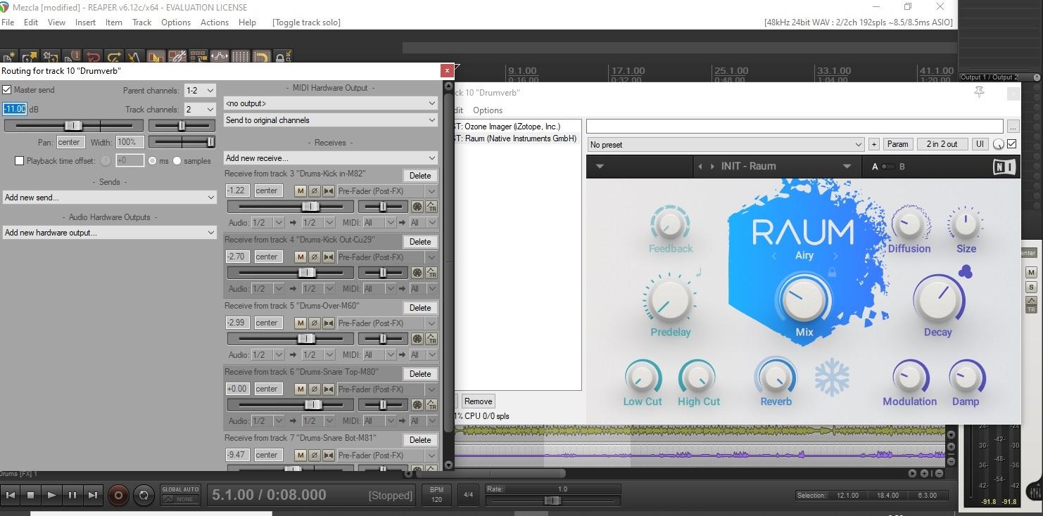Pin the FX window on top
This screenshot has width=1043, height=516.
point(979,92)
